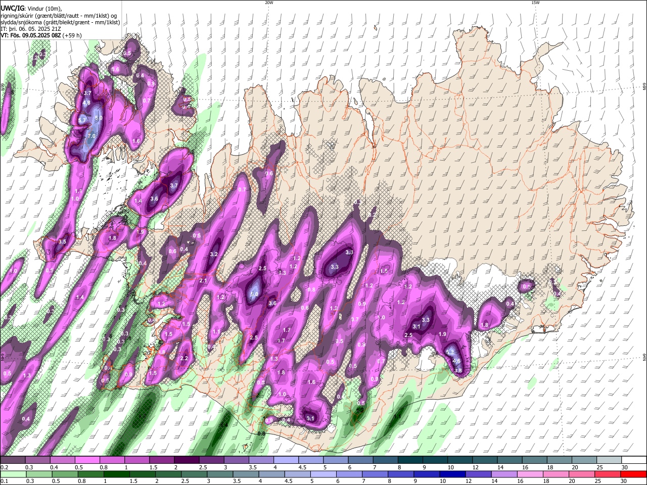The width and height of the screenshot is (647, 485).
Task: Select the white final swatch in upper legend
Action: pos(633,460)
